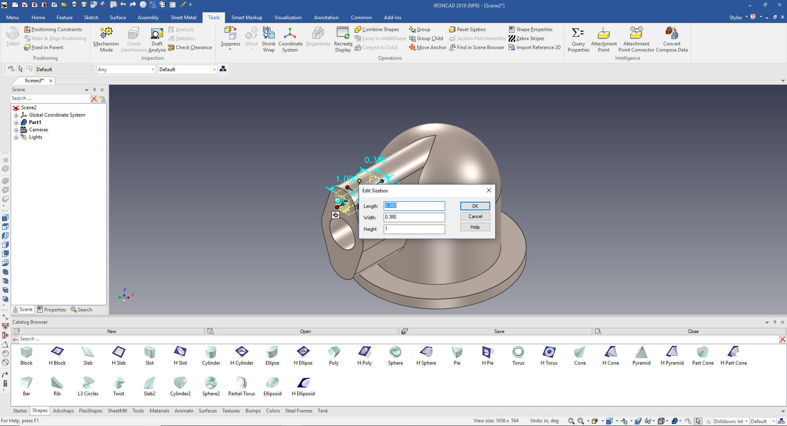The image size is (787, 426).
Task: Open the Sketch ribbon tab
Action: click(91, 18)
